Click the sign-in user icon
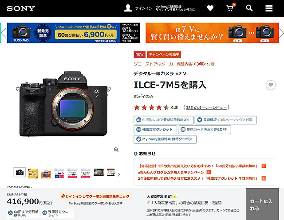The height and width of the screenshot is (220, 284). (128, 8)
